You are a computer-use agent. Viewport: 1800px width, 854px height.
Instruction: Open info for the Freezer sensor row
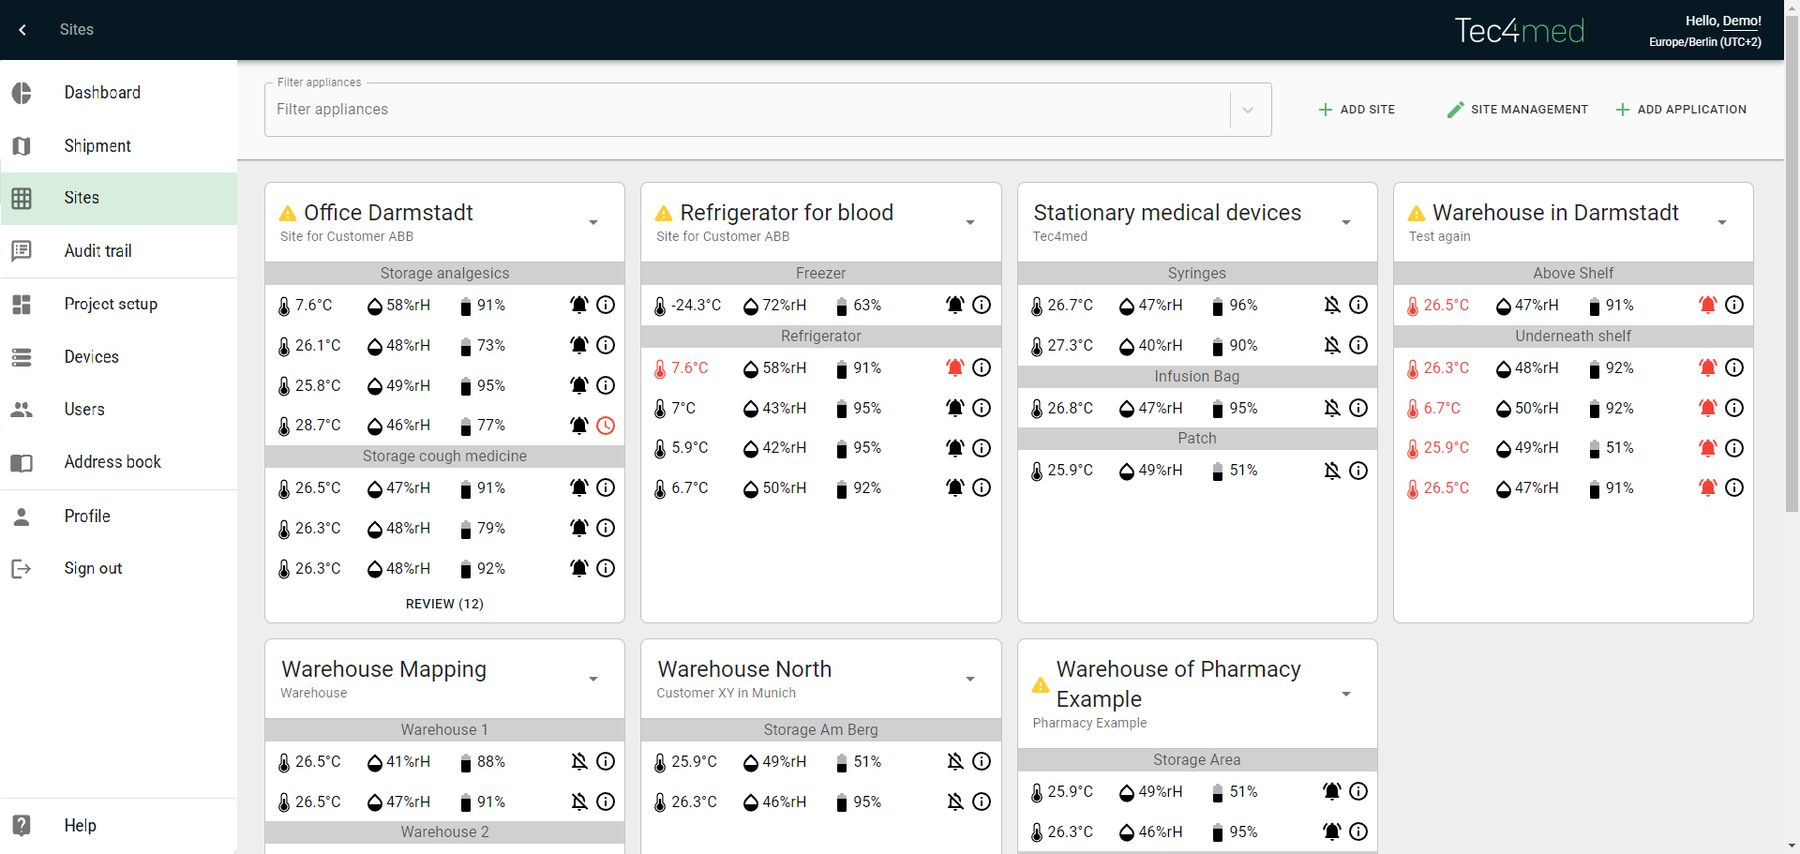coord(982,305)
